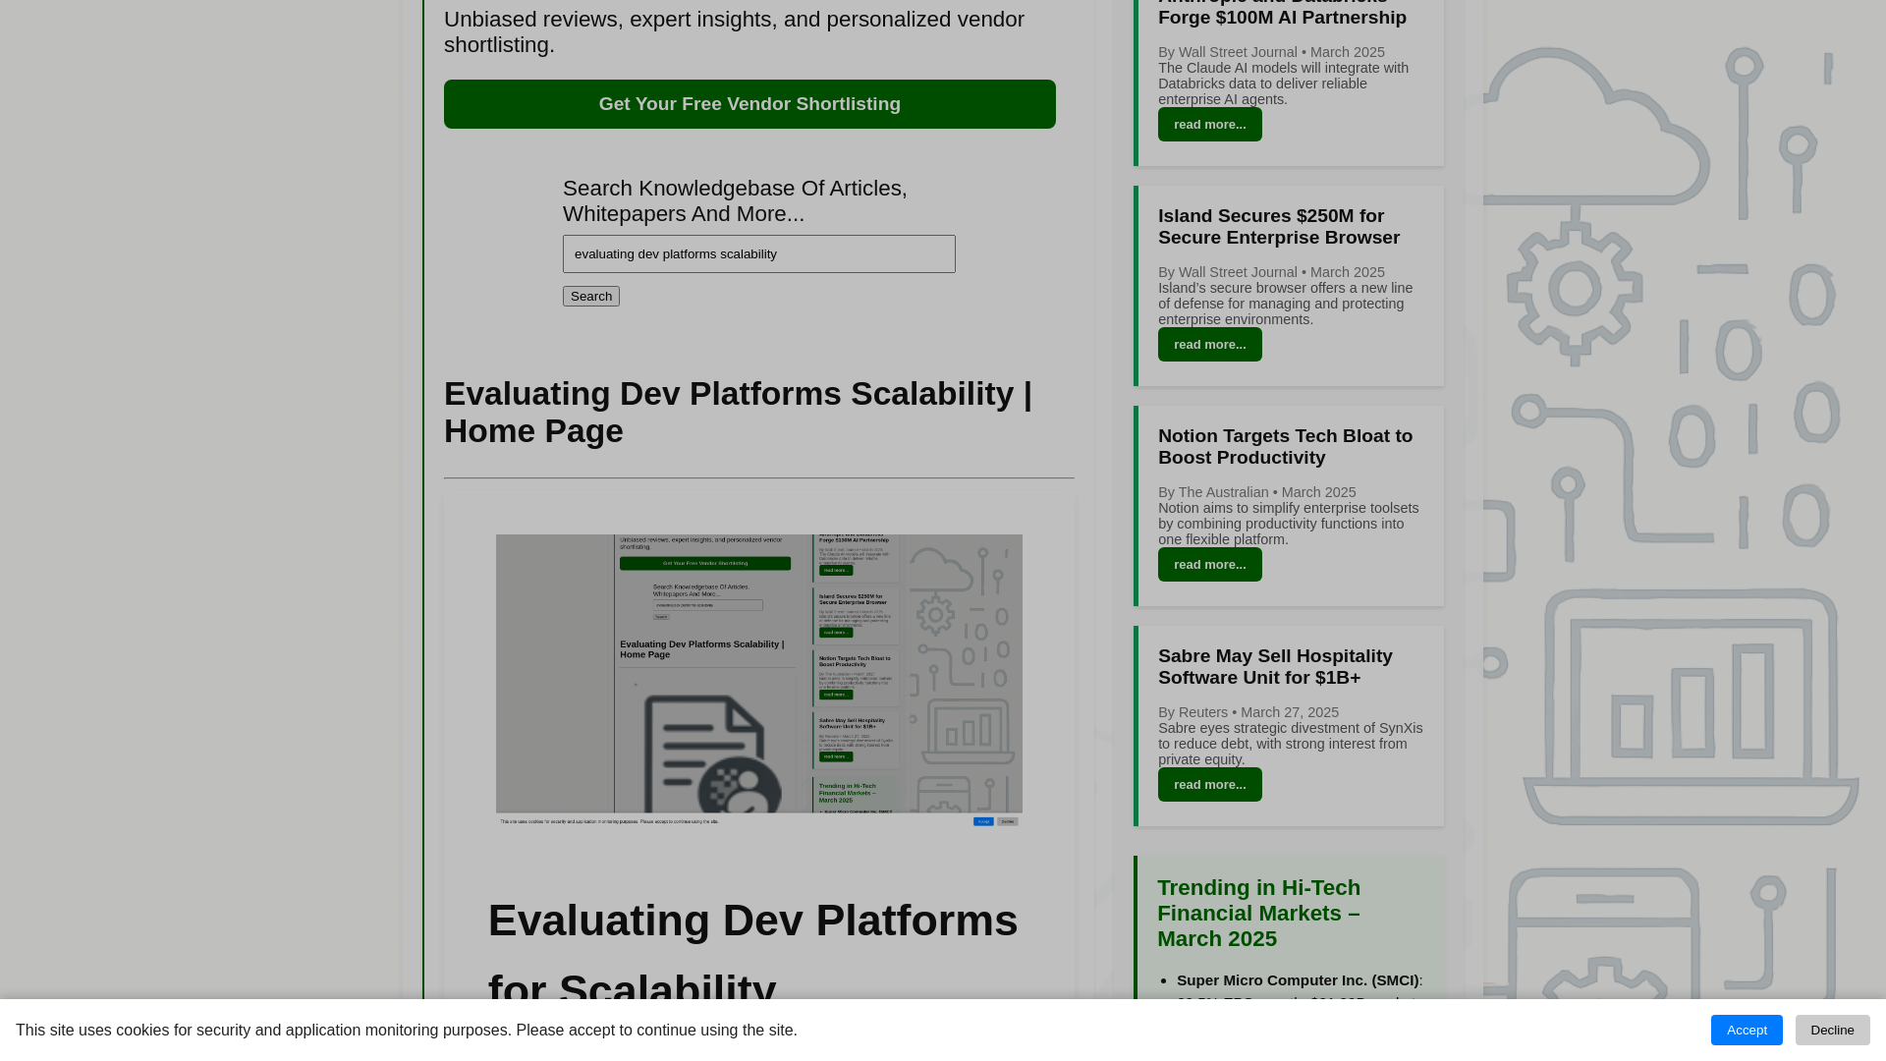Click 'Evaluating Dev Platforms Scalability | Home Page' heading

point(738,413)
